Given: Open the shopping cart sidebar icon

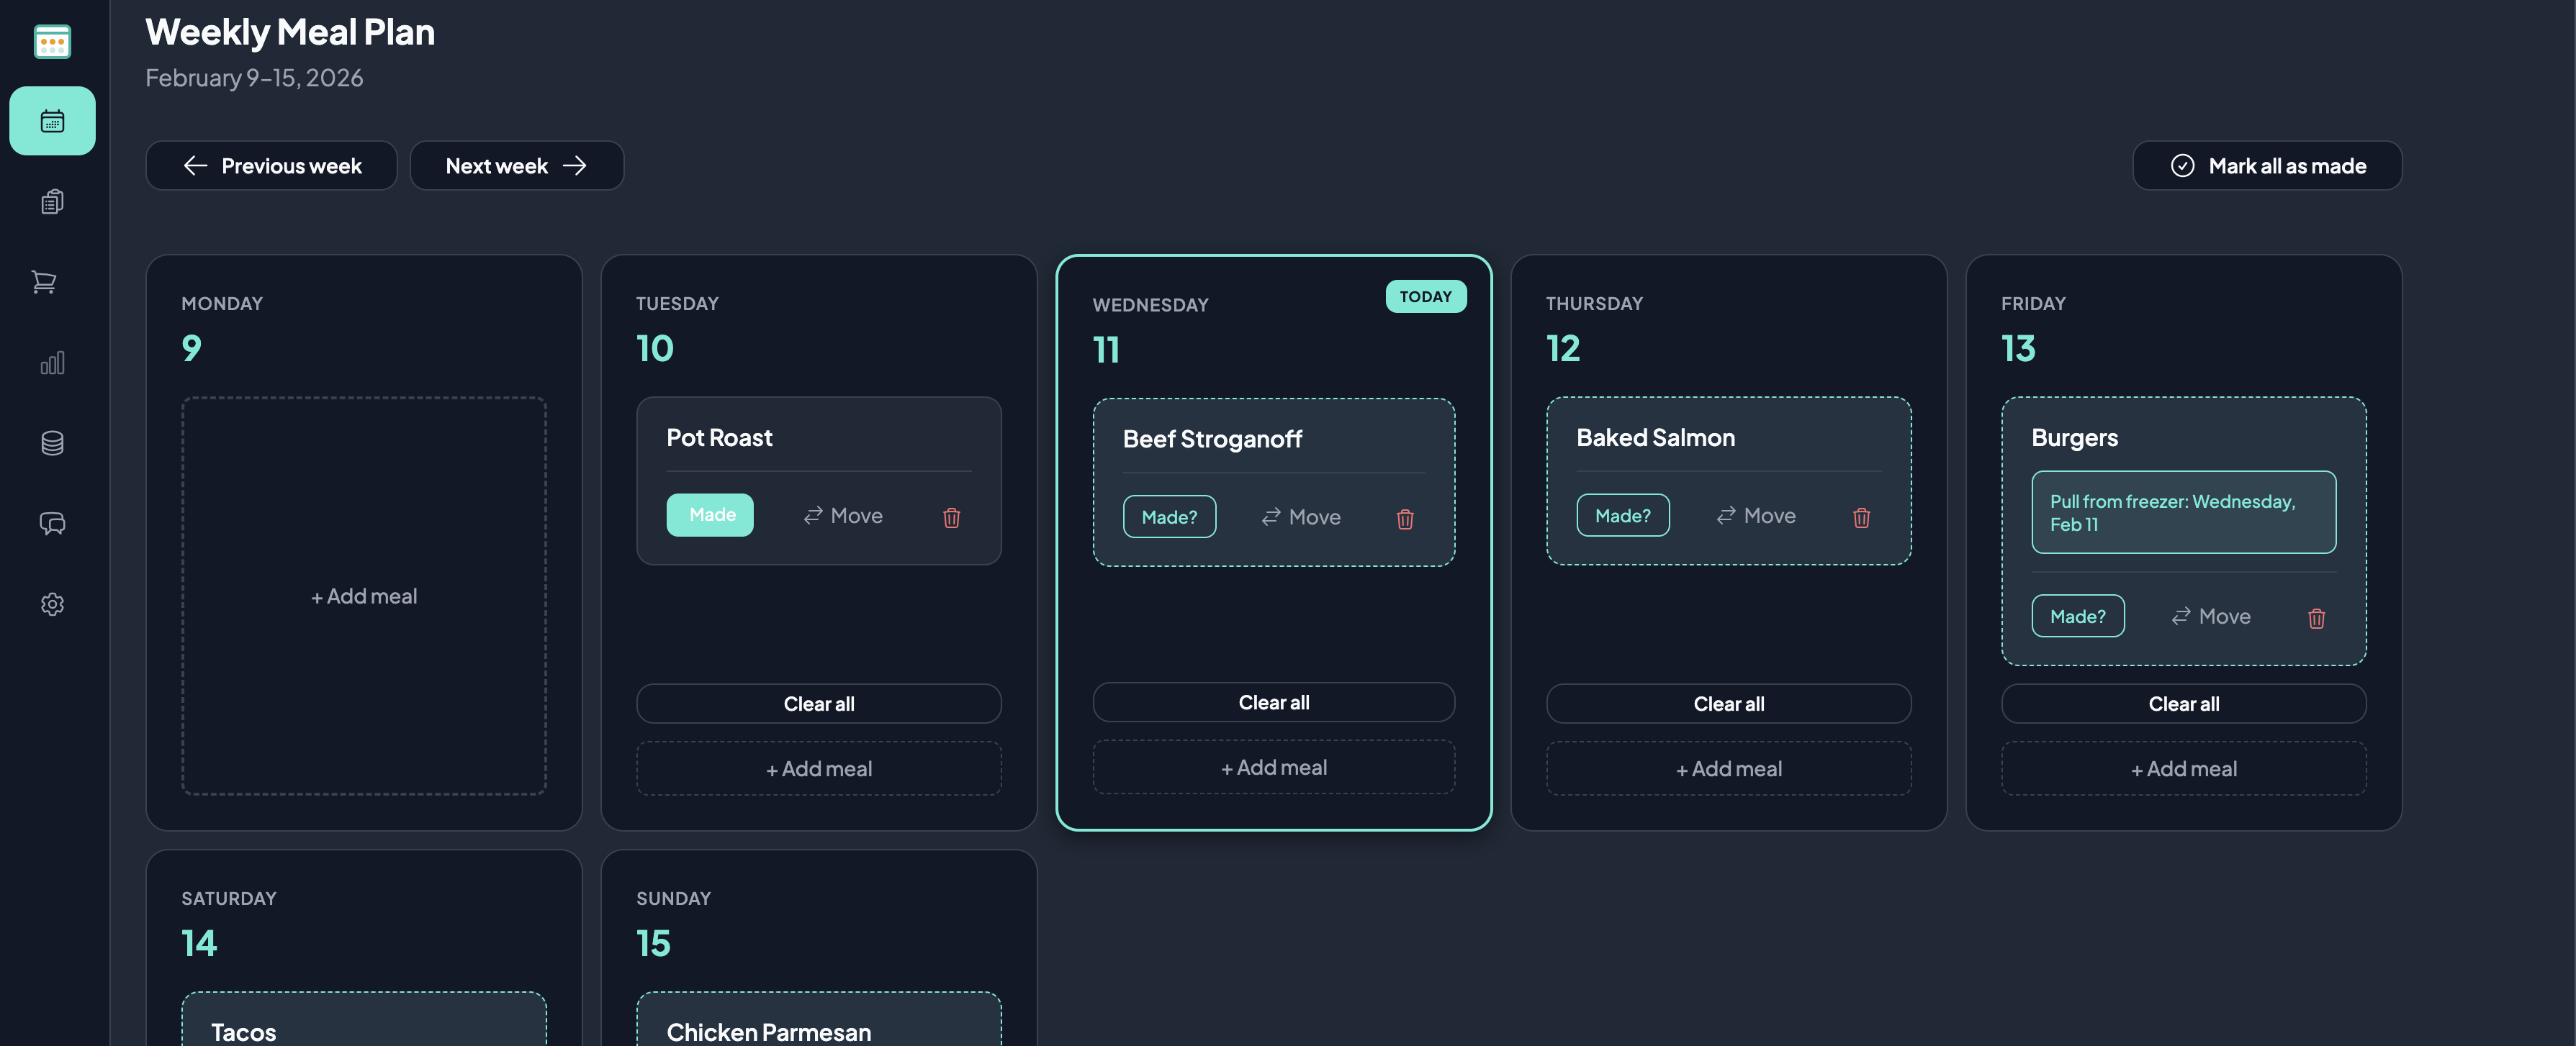Looking at the screenshot, I should [x=44, y=283].
